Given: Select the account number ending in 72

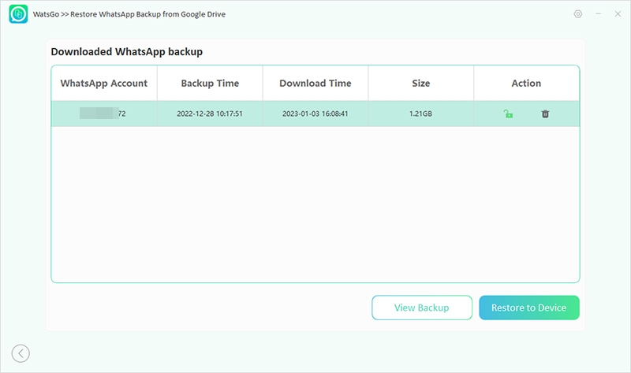Looking at the screenshot, I should 103,114.
